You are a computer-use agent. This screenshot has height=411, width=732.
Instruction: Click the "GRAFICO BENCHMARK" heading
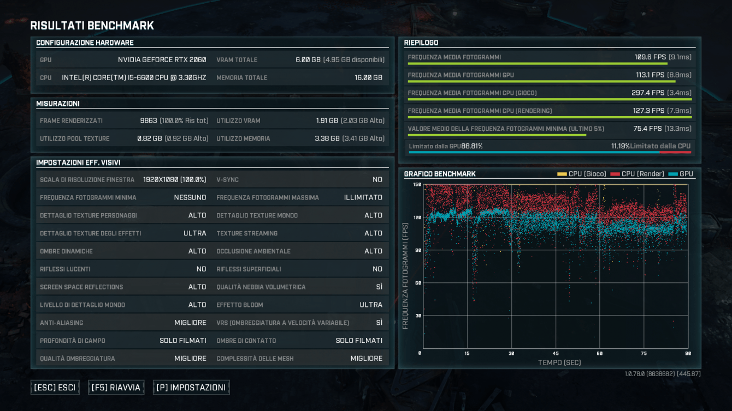click(x=440, y=174)
